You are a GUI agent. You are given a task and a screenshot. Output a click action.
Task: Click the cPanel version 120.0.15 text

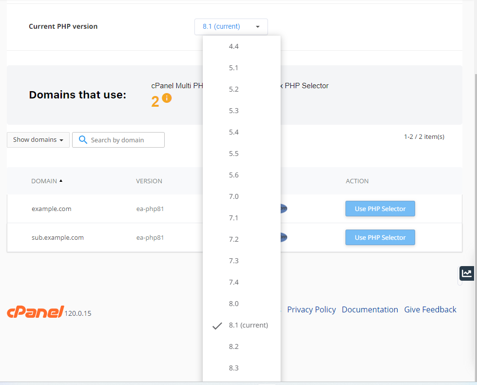(78, 313)
